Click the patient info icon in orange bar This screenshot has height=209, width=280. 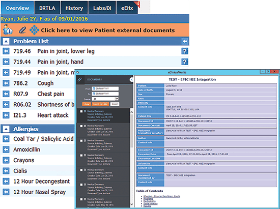[x=7, y=29]
